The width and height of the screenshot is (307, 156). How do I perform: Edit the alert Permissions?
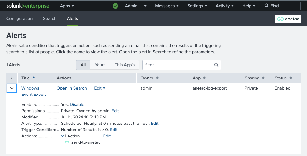pyautogui.click(x=115, y=111)
